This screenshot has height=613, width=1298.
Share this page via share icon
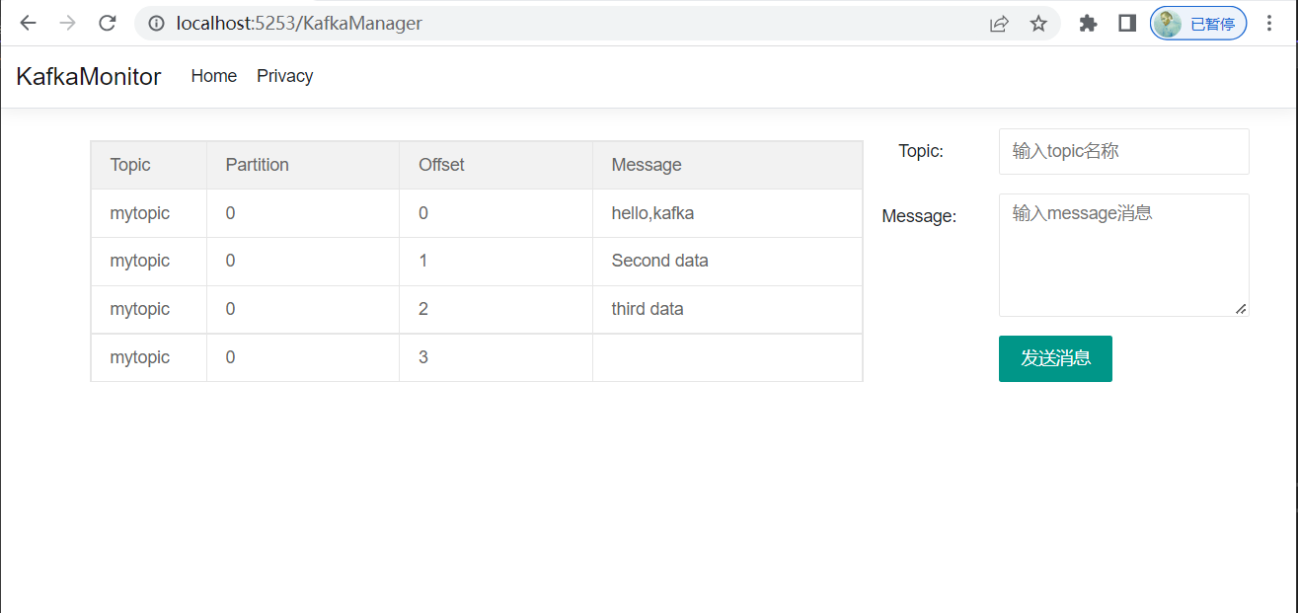pos(999,23)
